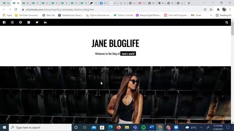234x131 pixels.
Task: Reload the page with the refresh button
Action: coord(16,9)
